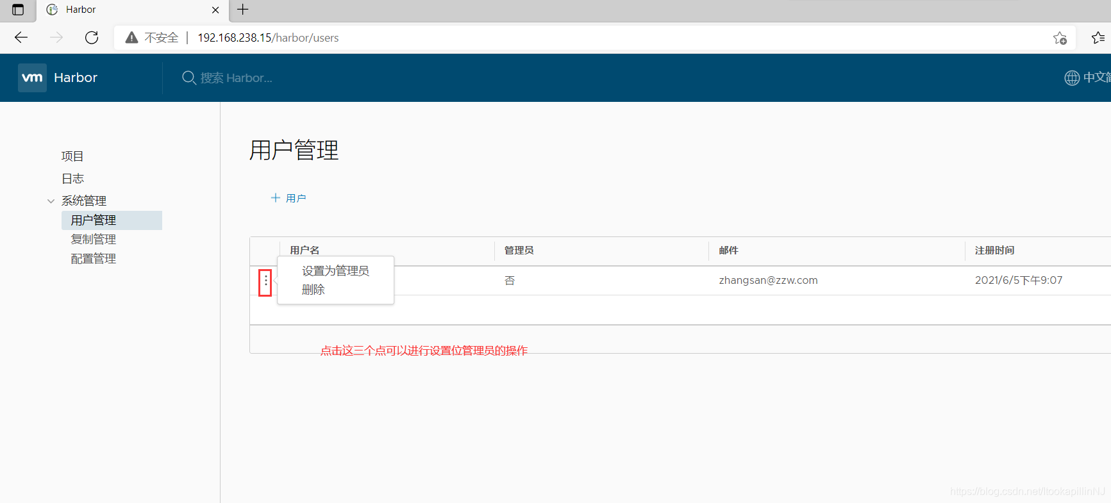Click the address bar URL
Viewport: 1111px width, 503px height.
[268, 38]
